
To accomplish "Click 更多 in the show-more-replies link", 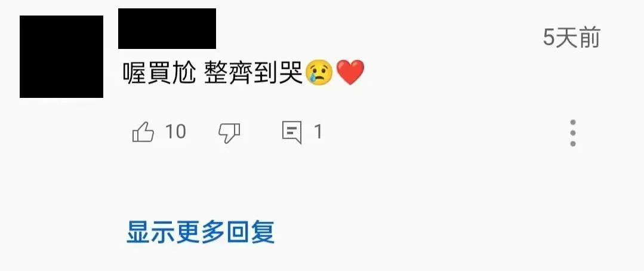I will coord(201,232).
